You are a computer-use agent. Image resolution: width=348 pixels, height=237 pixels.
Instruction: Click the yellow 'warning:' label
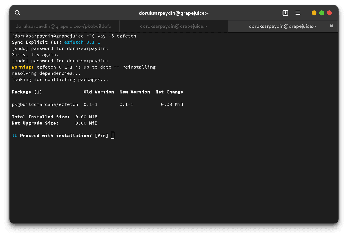(x=23, y=67)
